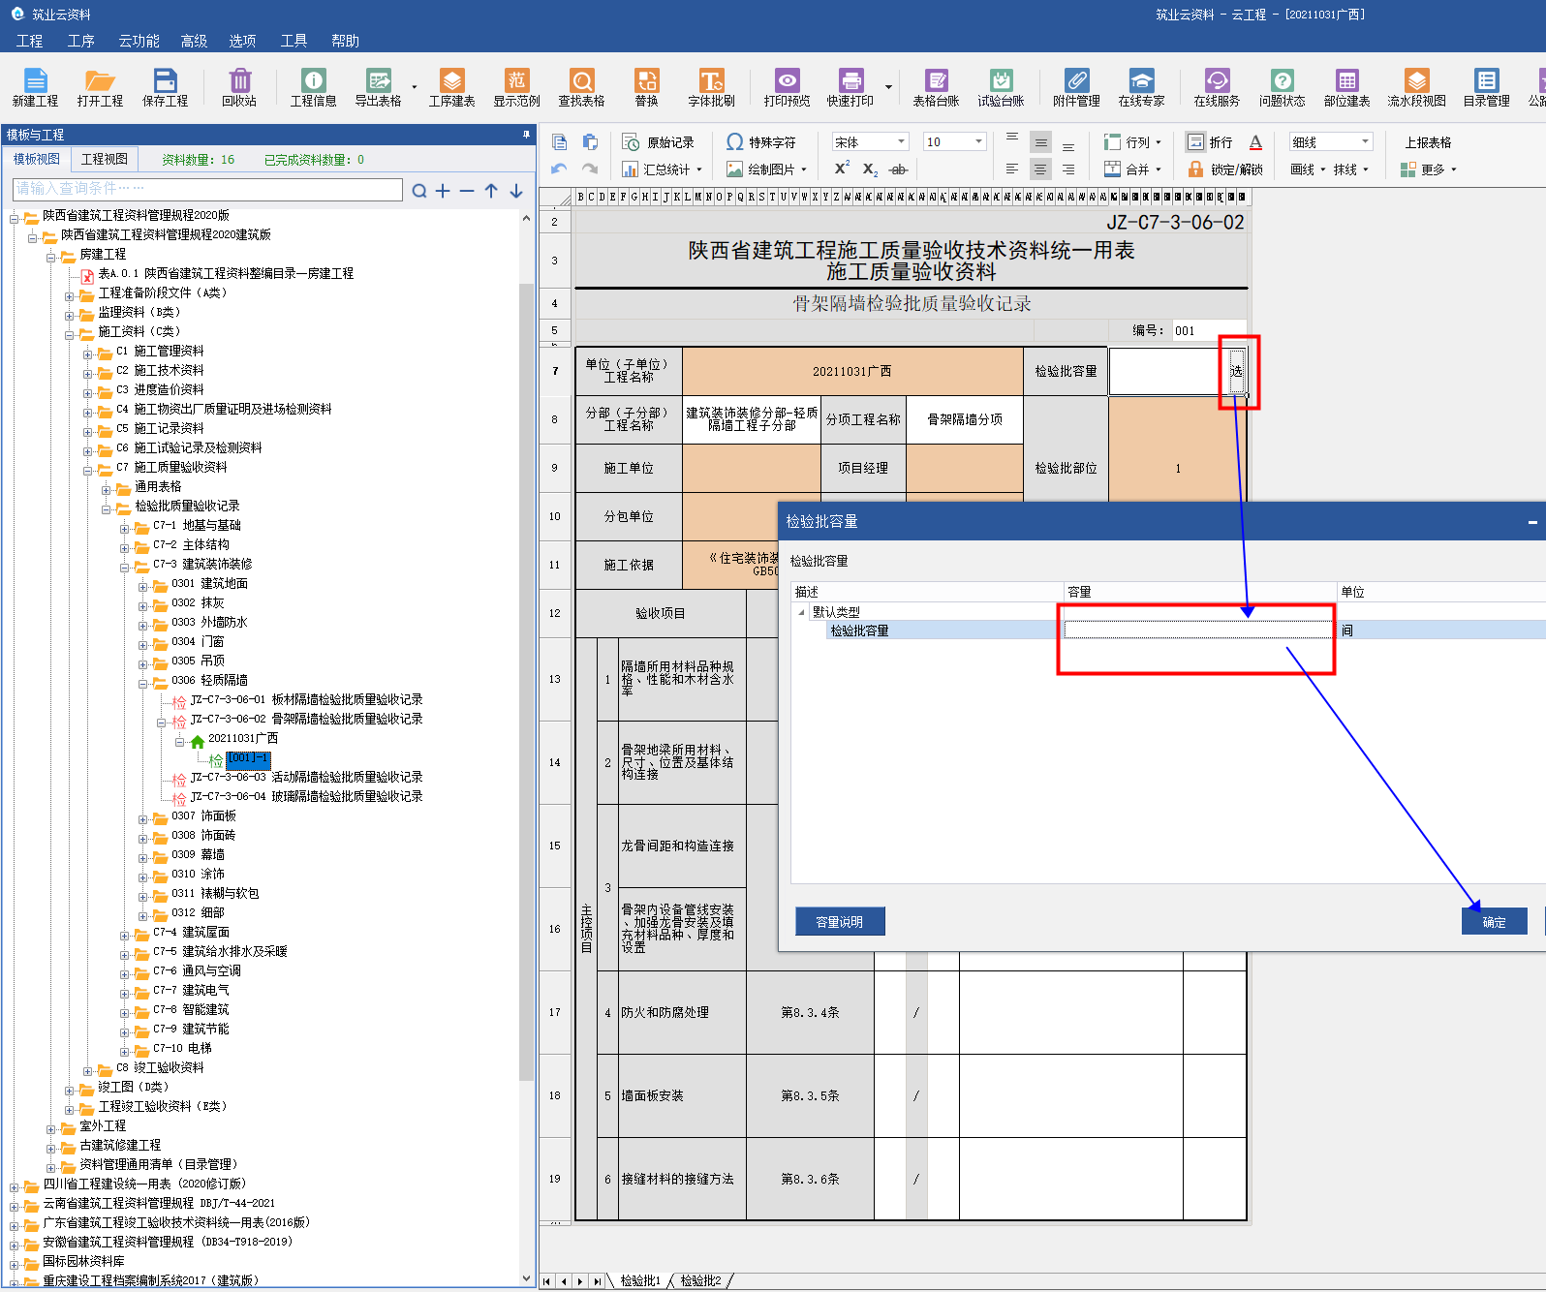This screenshot has width=1546, height=1292.
Task: Click font color A swatch
Action: [1255, 142]
